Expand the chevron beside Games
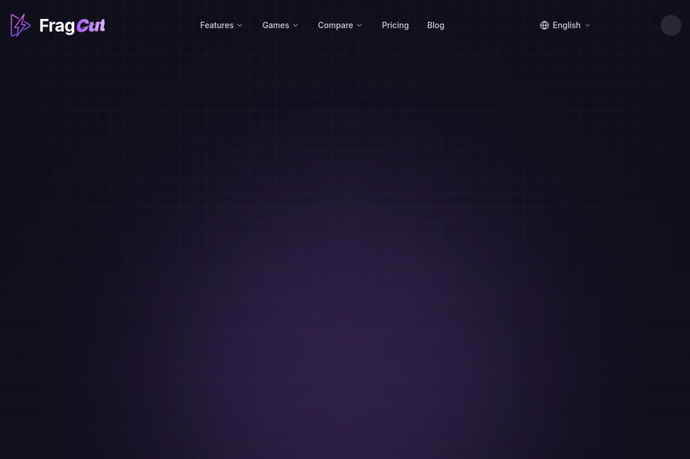This screenshot has width=690, height=459. coord(295,25)
